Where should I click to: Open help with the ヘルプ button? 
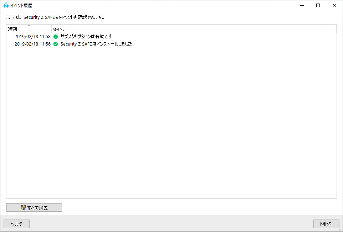16,224
